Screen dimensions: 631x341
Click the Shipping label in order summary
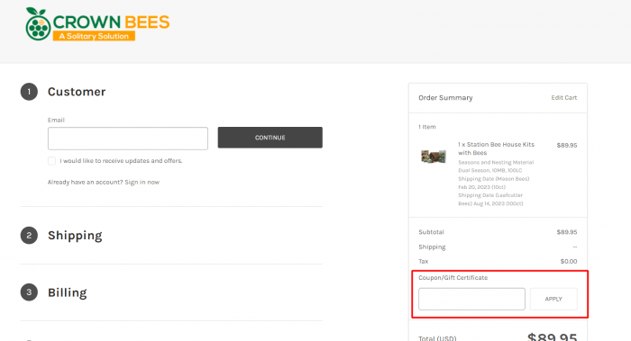[432, 247]
